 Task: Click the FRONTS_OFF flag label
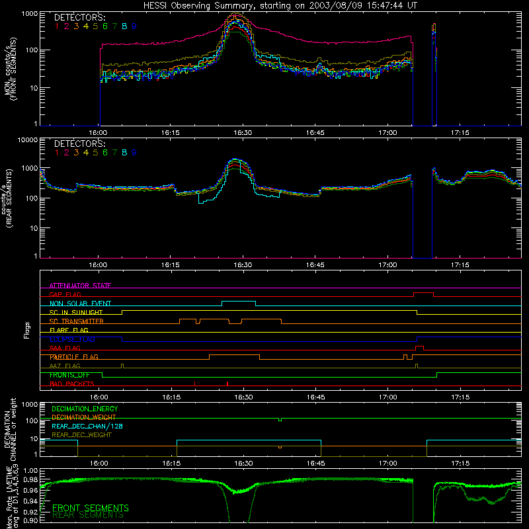[69, 375]
